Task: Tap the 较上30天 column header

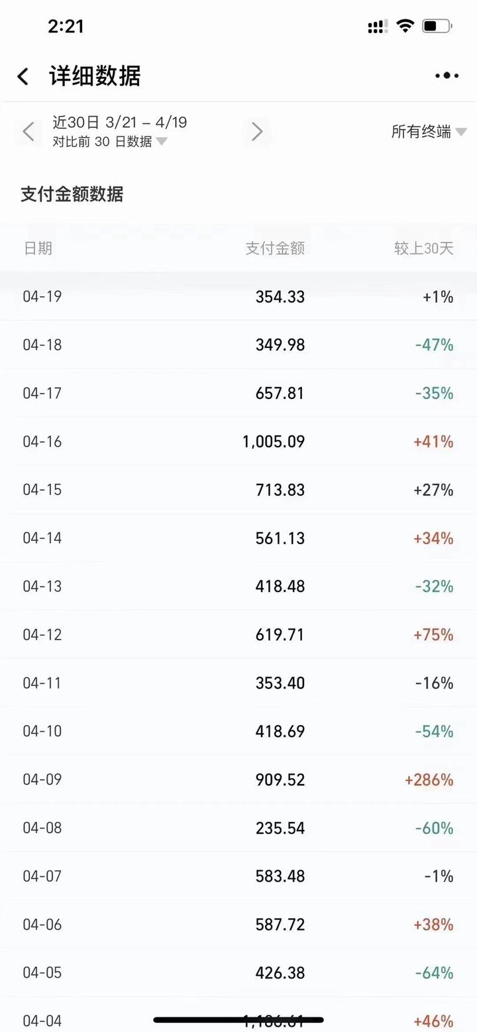Action: point(423,249)
